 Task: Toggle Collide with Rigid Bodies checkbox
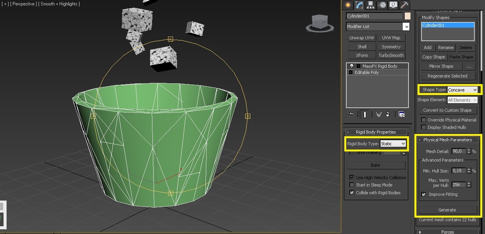pos(352,193)
